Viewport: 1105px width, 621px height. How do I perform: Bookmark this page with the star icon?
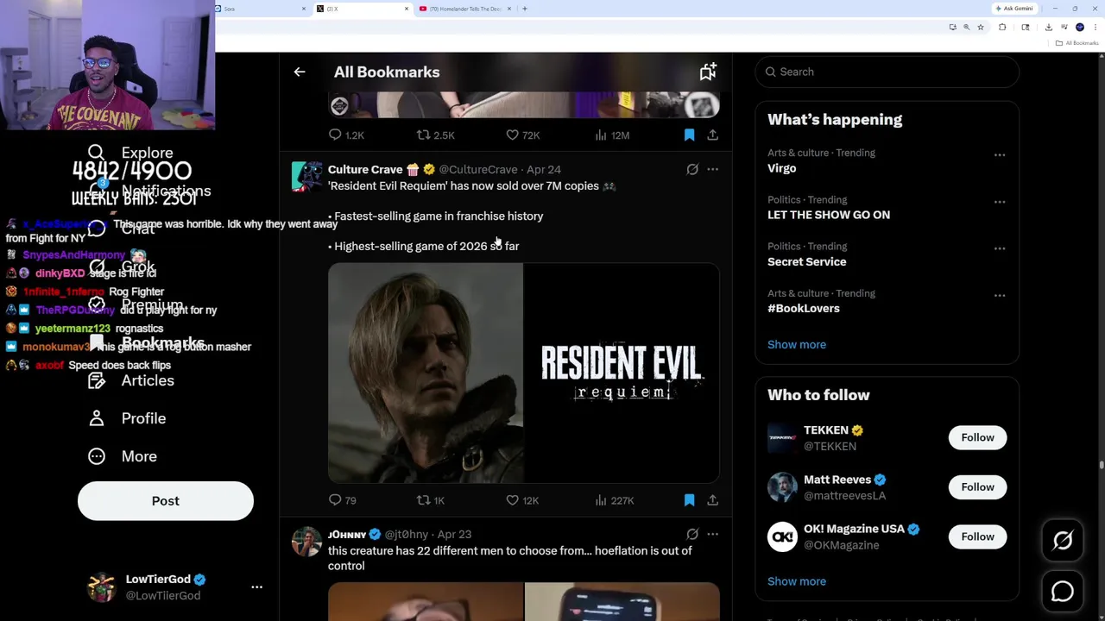click(x=981, y=28)
